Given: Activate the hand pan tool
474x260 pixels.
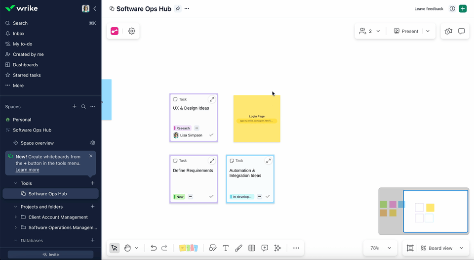Looking at the screenshot, I should [127, 248].
